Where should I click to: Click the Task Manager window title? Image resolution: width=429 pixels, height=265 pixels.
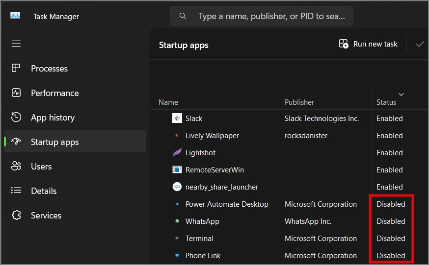(56, 17)
